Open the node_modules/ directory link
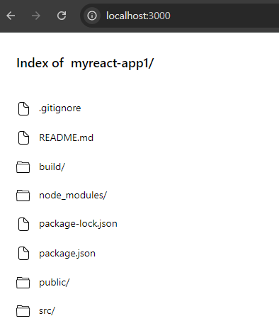The width and height of the screenshot is (279, 333). (x=73, y=196)
